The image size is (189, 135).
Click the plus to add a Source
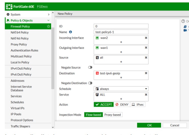tap(121, 62)
